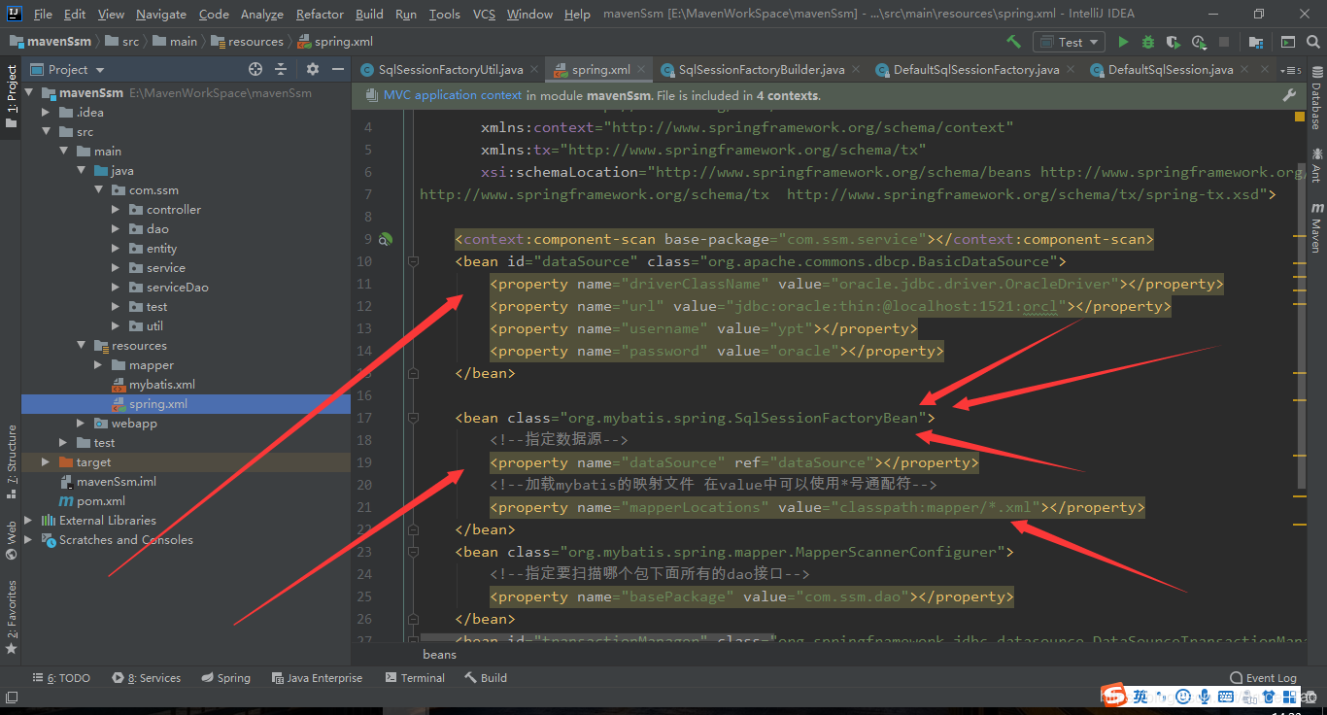Toggle the 8: Services tool window
1327x715 pixels.
(146, 678)
